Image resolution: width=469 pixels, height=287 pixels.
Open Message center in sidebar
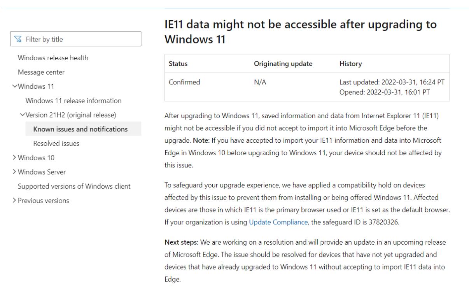click(x=41, y=72)
